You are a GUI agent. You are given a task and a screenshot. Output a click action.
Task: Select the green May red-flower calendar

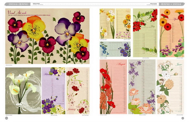pos(145,33)
